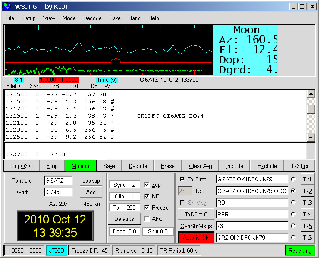
Task: Select radio button for GI6ATZ OK1DFC JN79 message
Action: [x=293, y=179]
